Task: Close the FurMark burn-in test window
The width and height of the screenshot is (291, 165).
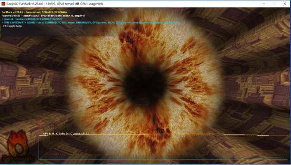Action: (285, 4)
